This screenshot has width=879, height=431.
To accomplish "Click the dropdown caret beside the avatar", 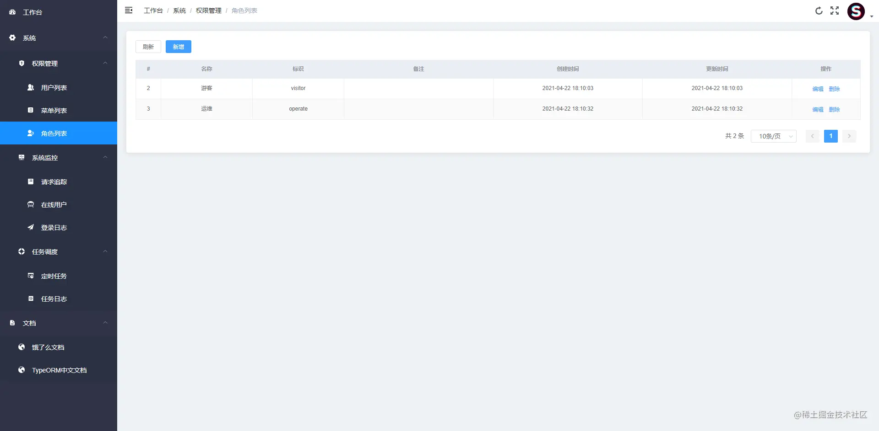I will click(872, 16).
